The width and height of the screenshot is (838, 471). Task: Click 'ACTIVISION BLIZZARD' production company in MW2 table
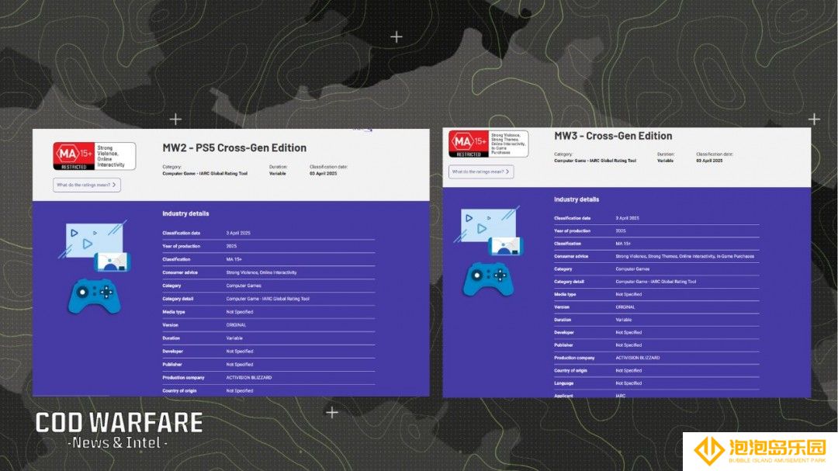pyautogui.click(x=249, y=377)
